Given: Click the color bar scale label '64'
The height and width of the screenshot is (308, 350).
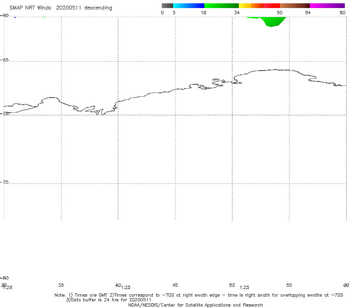Looking at the screenshot, I should pyautogui.click(x=308, y=12).
